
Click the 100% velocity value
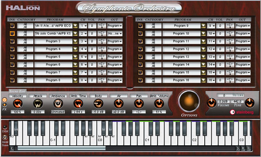(x=17, y=112)
